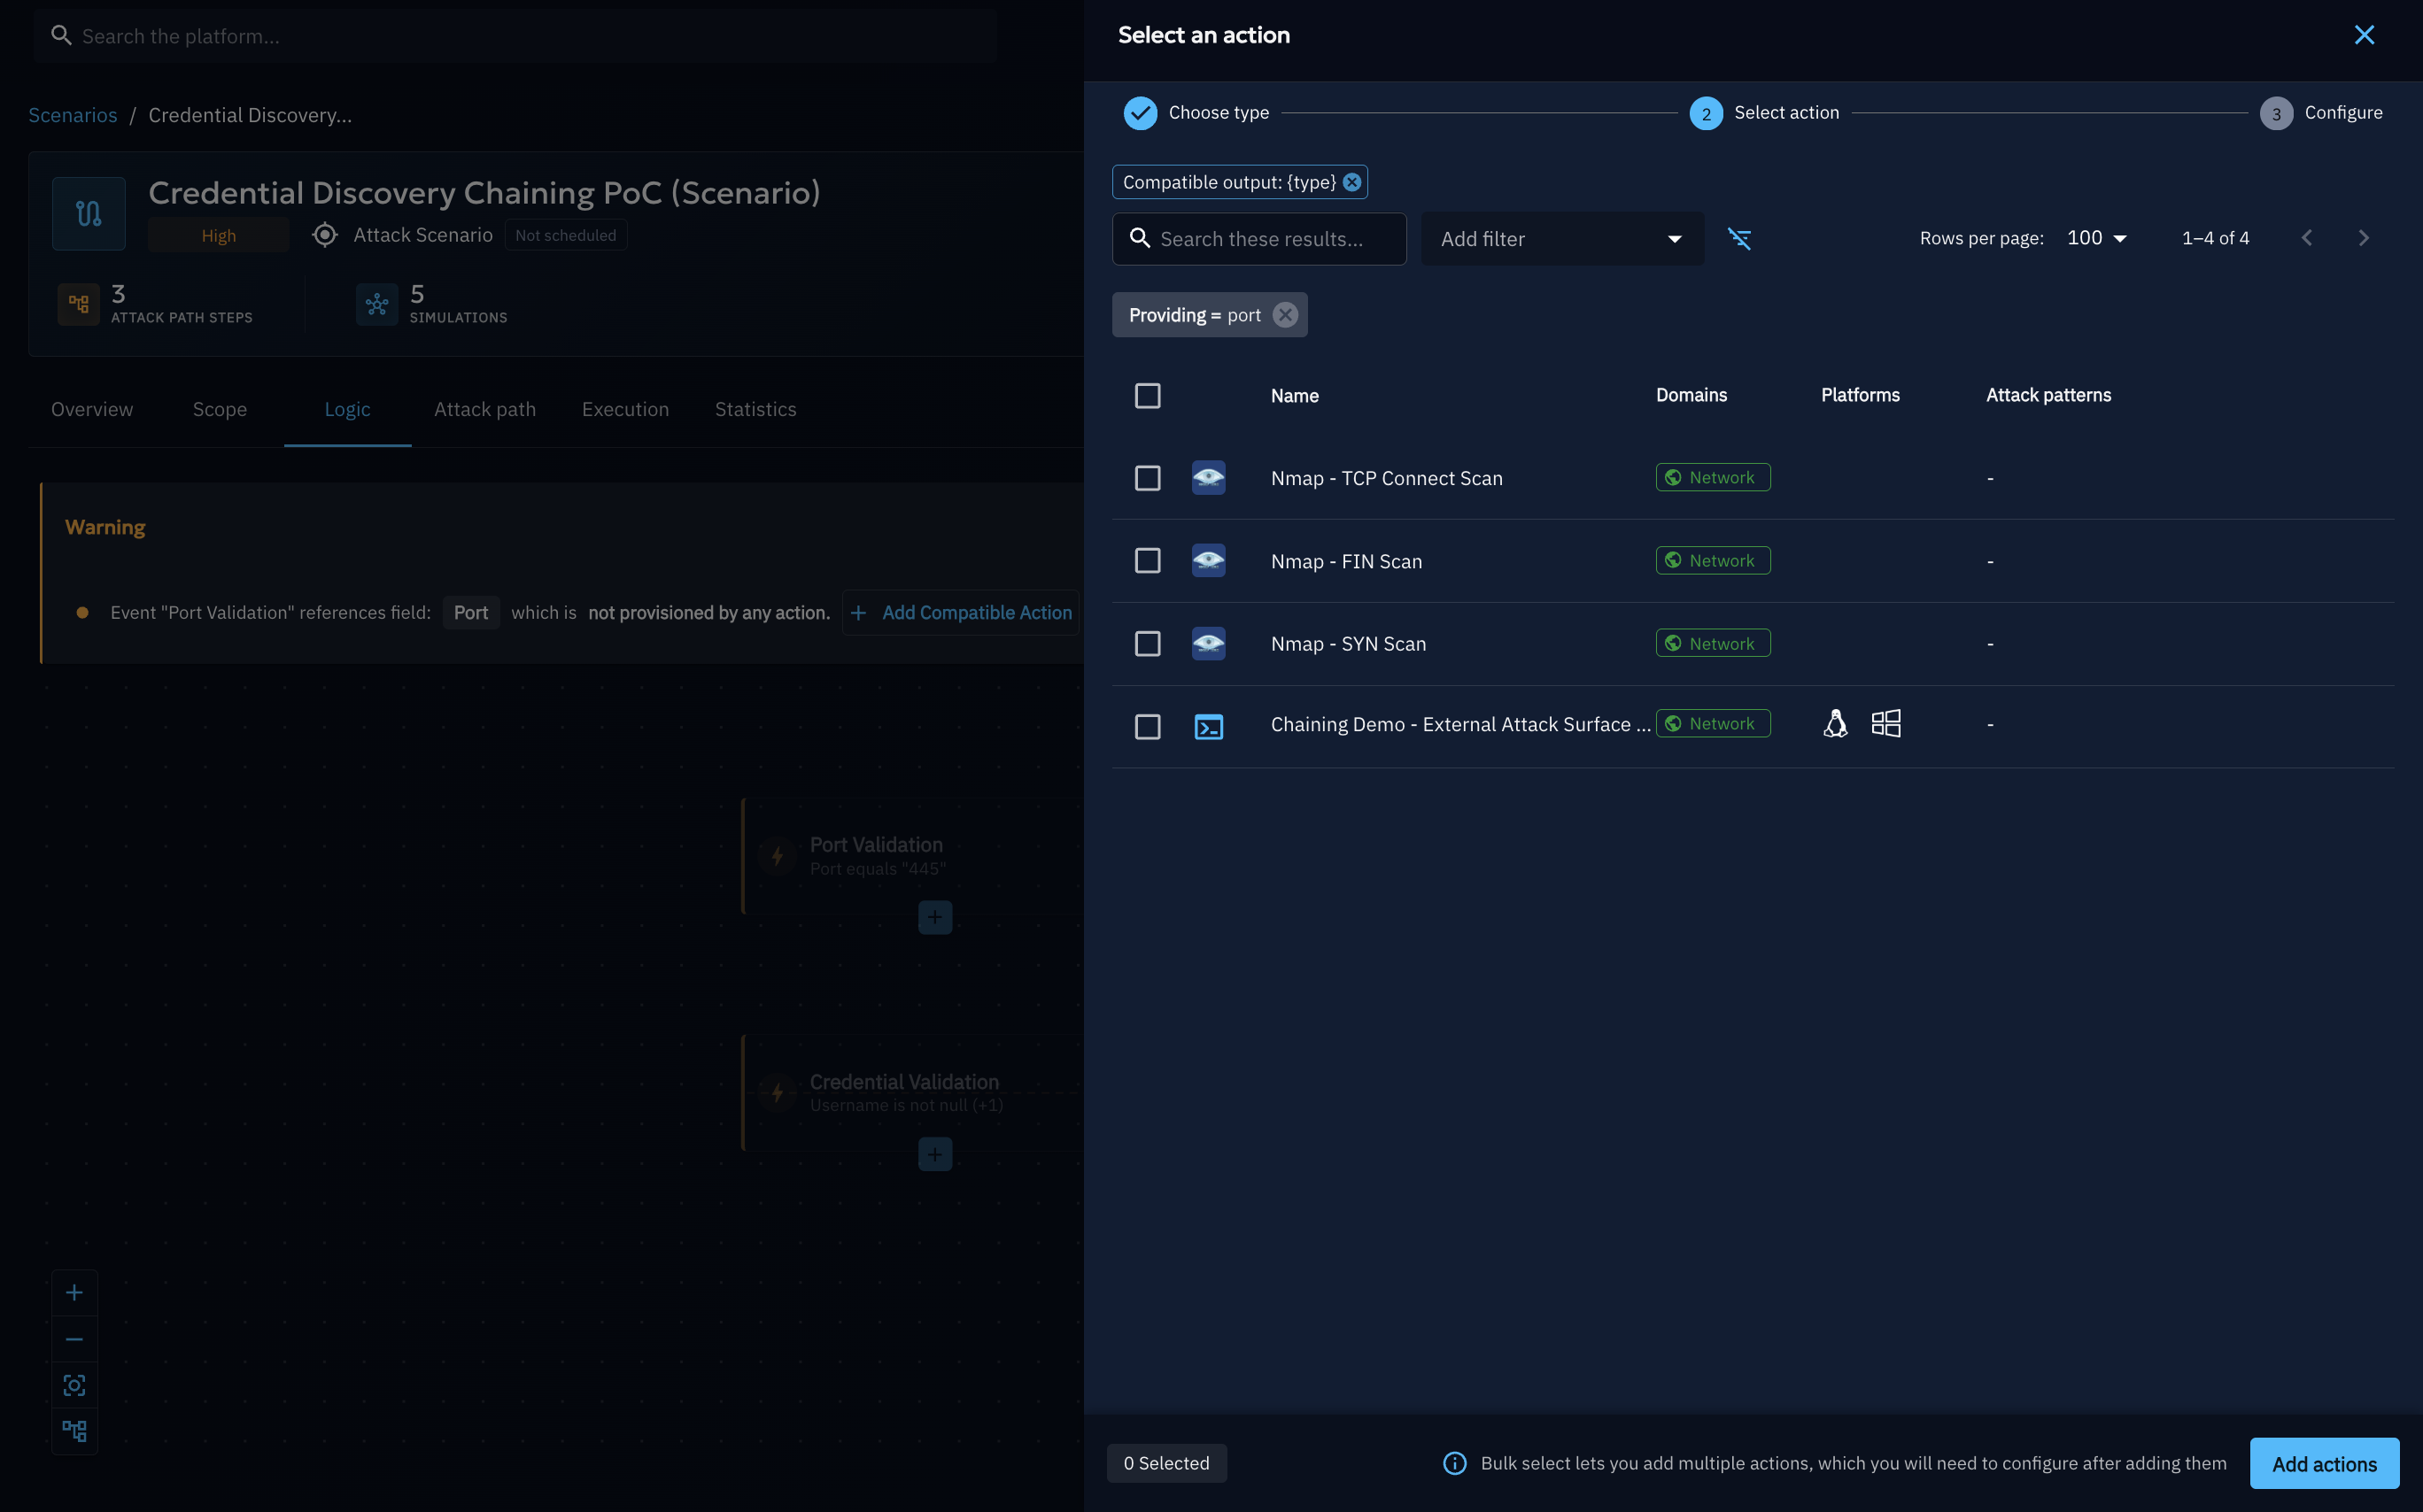Check the Nmap - FIN Scan row
This screenshot has width=2423, height=1512.
(1148, 561)
